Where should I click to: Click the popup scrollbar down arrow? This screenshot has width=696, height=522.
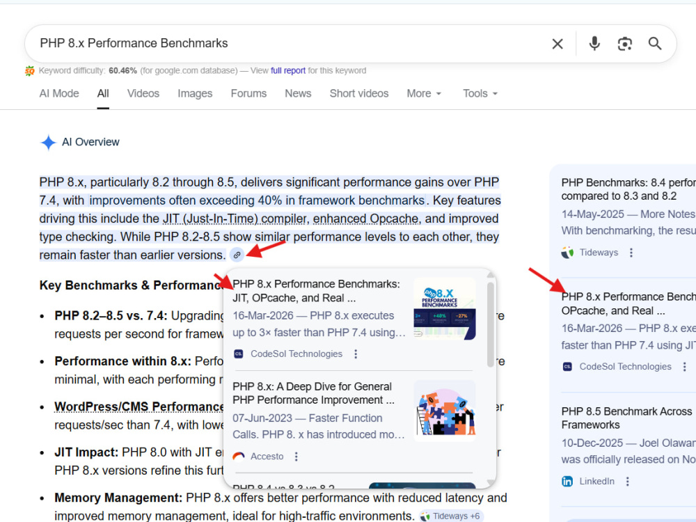pos(491,482)
